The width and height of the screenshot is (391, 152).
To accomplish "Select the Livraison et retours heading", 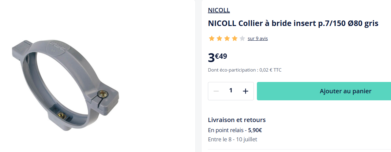I will 237,120.
